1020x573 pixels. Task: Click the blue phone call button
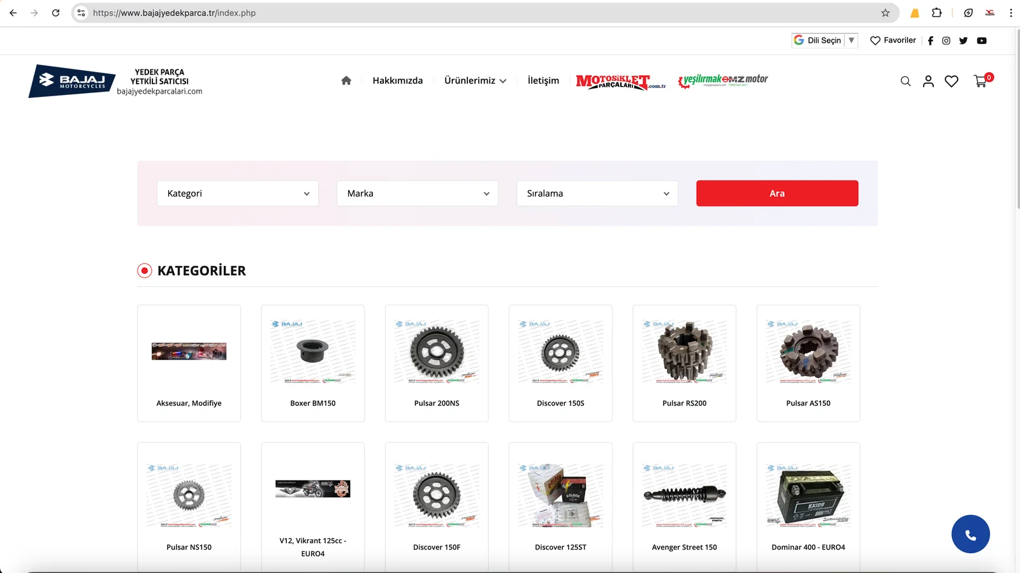click(970, 534)
